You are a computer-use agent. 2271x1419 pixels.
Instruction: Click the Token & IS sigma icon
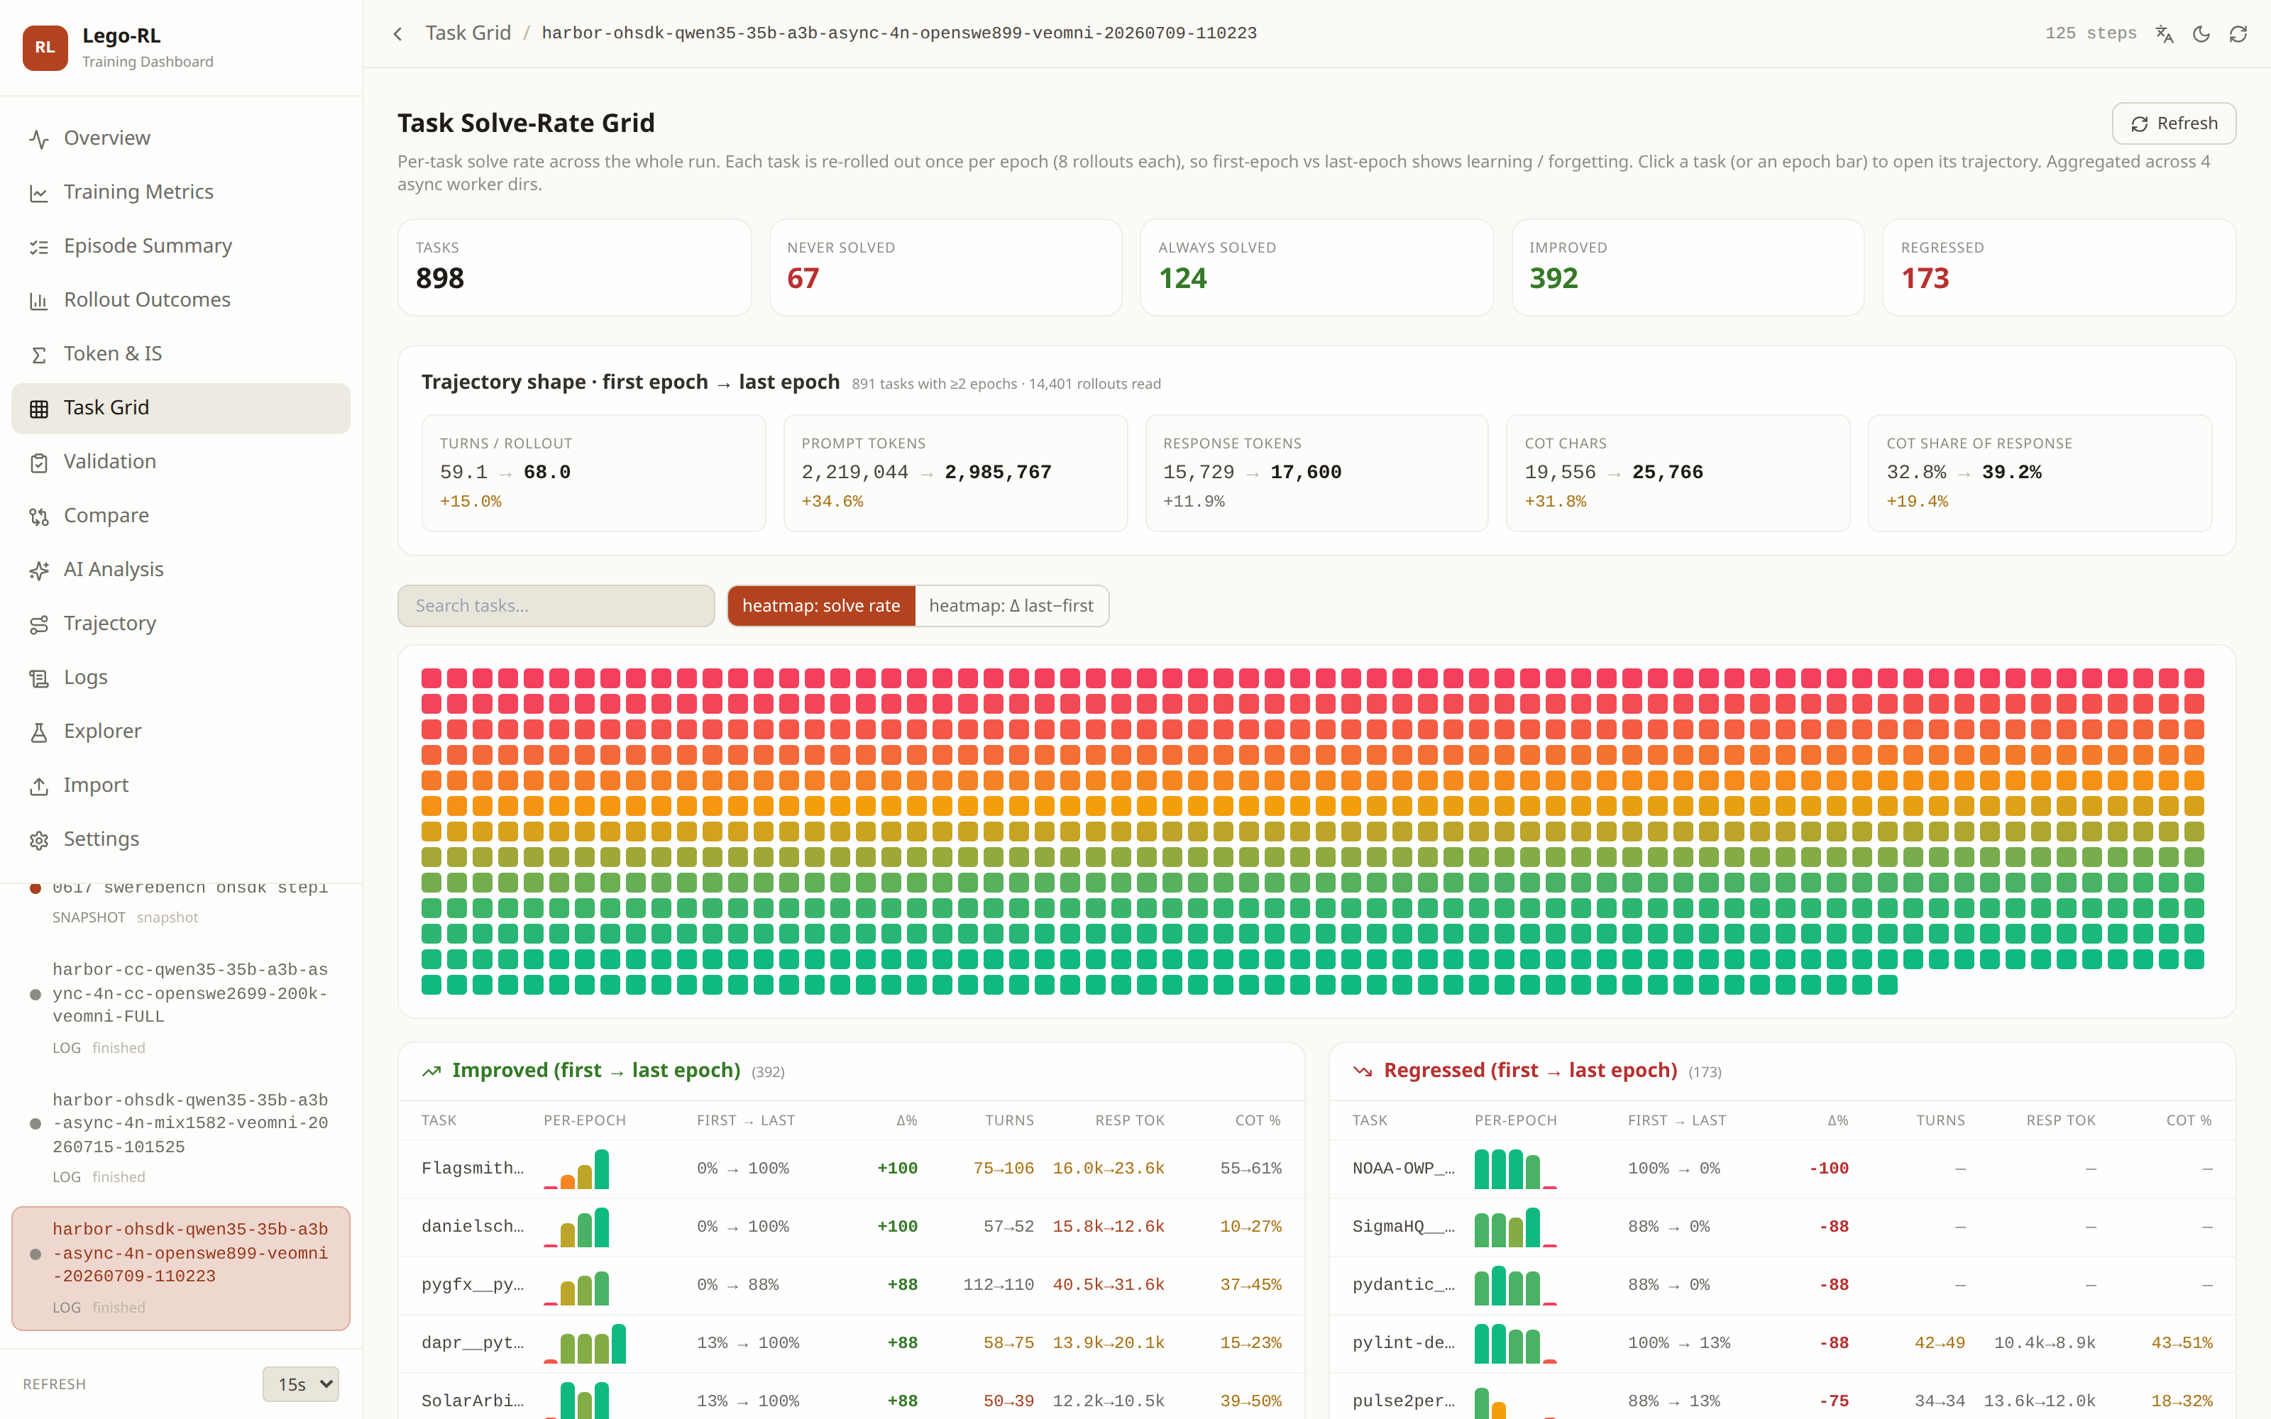(x=38, y=355)
